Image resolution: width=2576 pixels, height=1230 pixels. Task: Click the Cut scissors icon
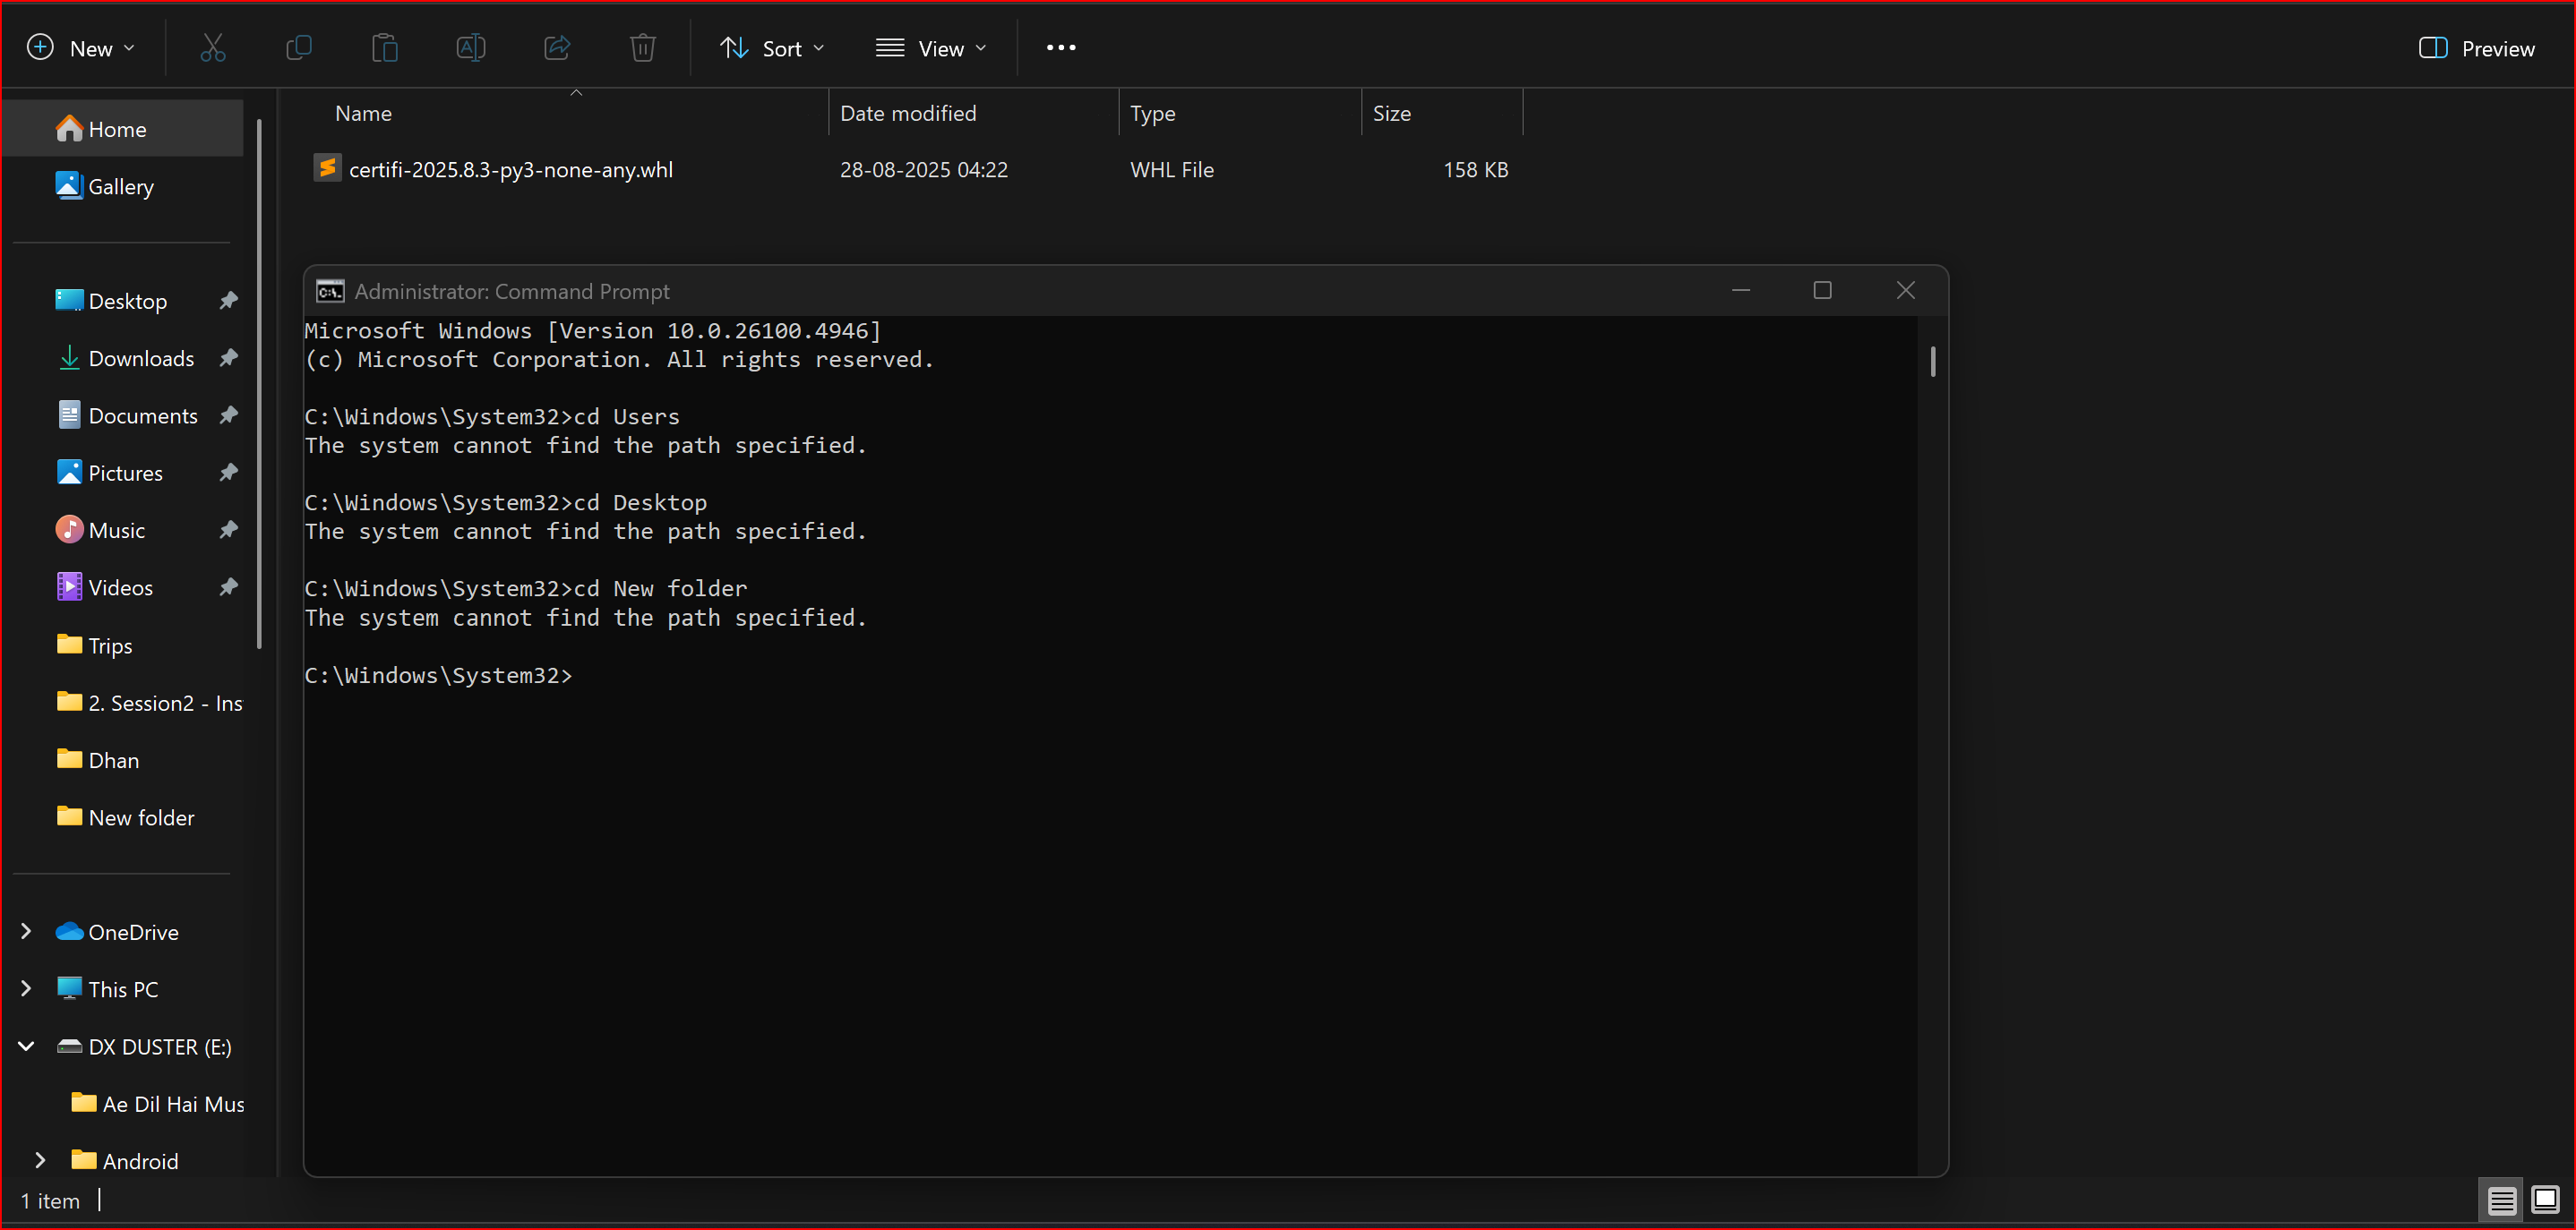[213, 48]
